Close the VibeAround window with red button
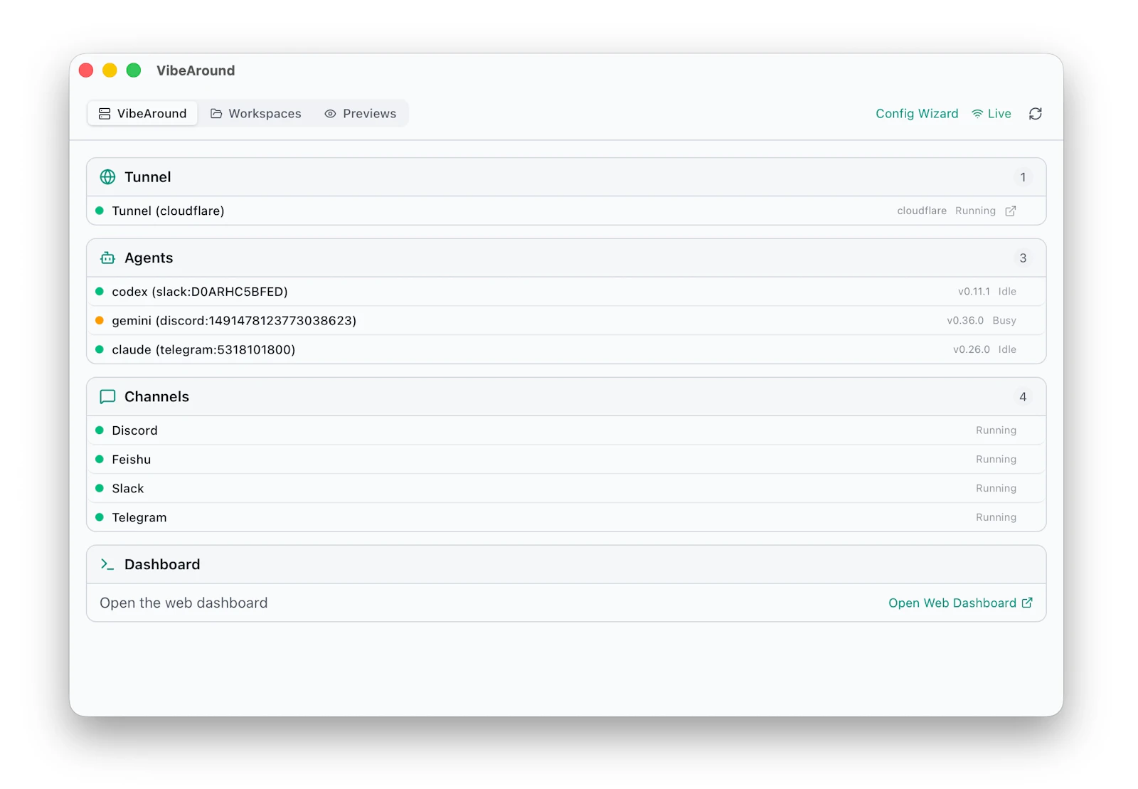The image size is (1138, 789). pos(86,70)
